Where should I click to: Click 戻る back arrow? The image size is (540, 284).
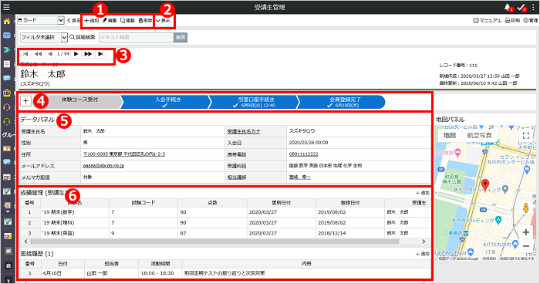click(73, 21)
